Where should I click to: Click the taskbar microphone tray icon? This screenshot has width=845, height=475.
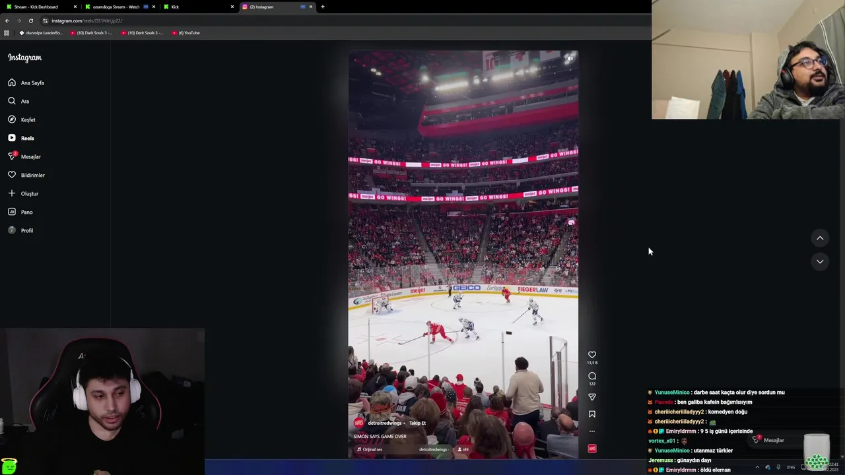[x=778, y=467]
